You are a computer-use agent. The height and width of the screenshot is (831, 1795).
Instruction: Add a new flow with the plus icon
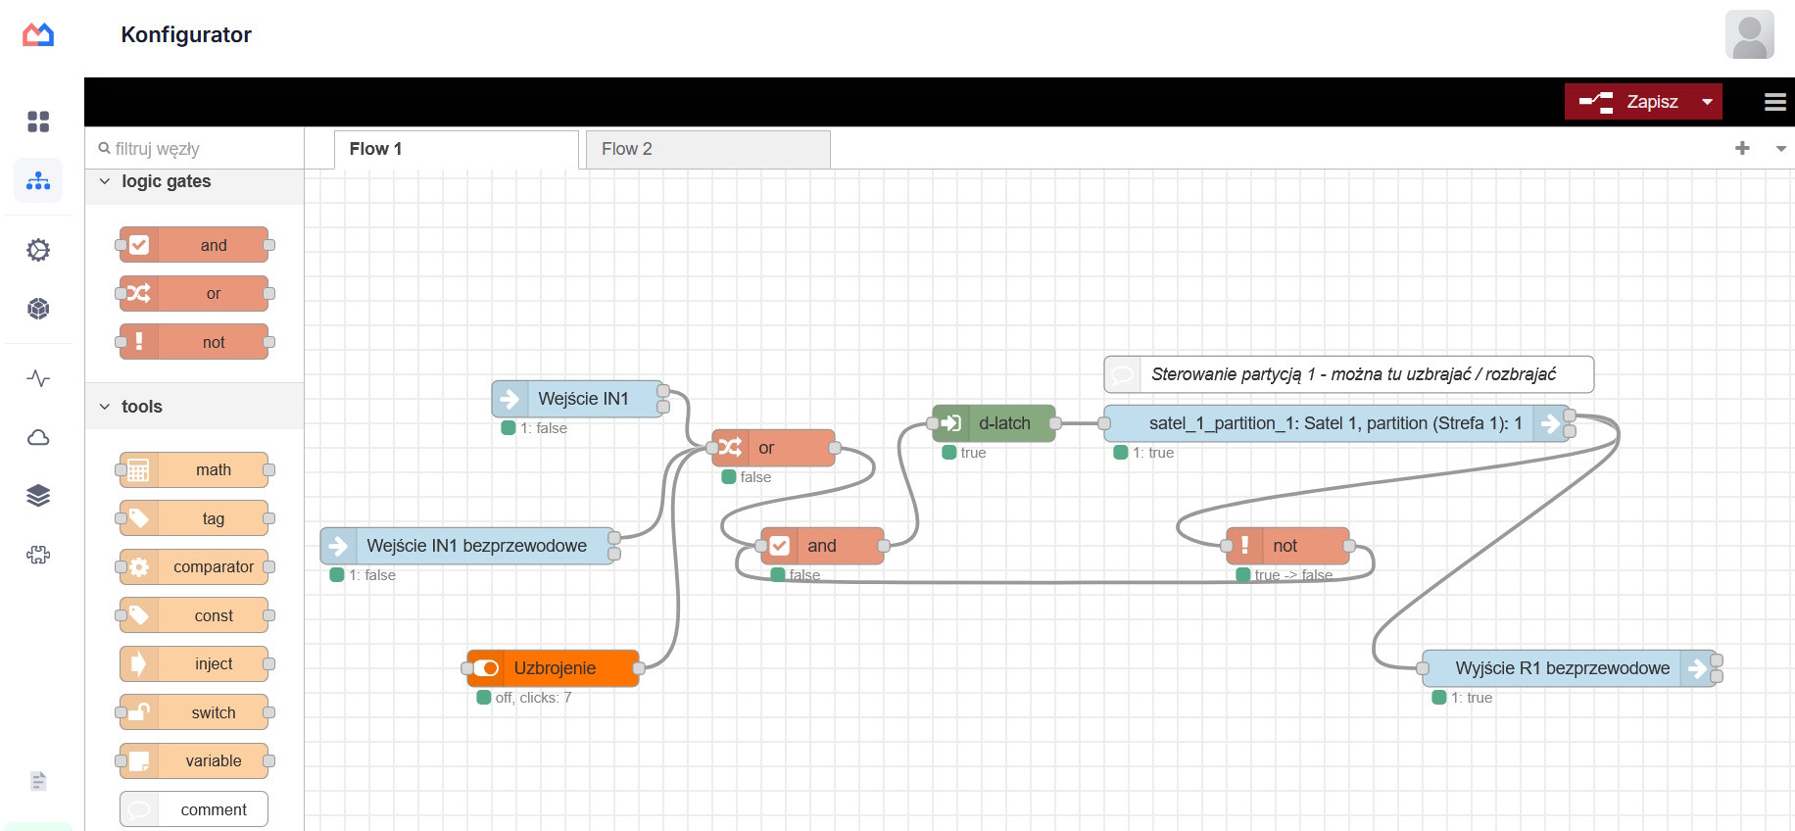[x=1742, y=148]
